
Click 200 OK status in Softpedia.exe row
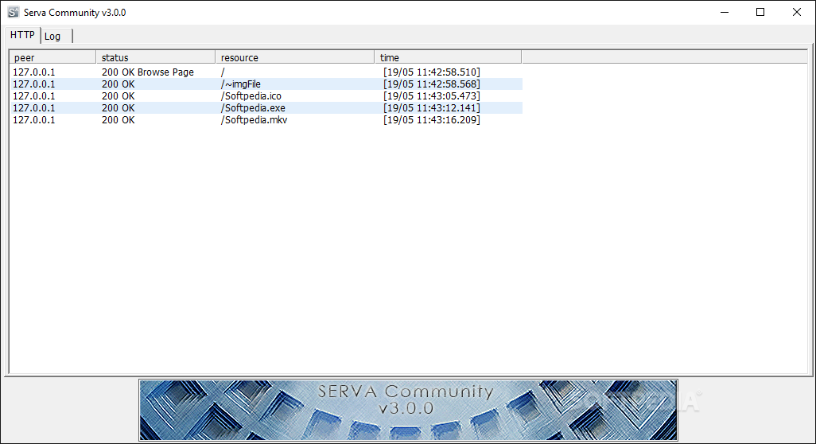click(x=119, y=107)
